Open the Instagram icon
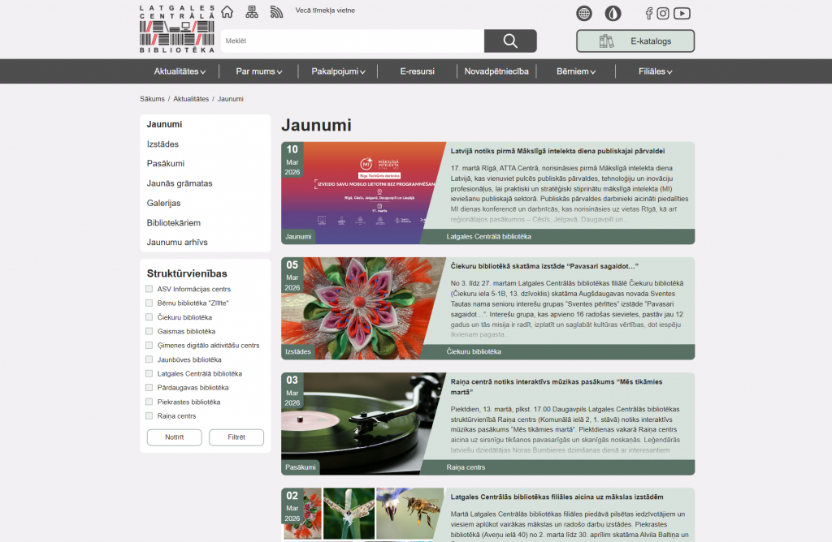Image resolution: width=832 pixels, height=542 pixels. pyautogui.click(x=663, y=13)
